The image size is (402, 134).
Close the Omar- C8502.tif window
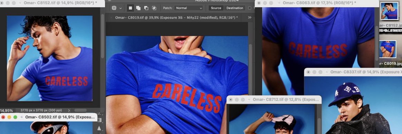(x=3, y=117)
